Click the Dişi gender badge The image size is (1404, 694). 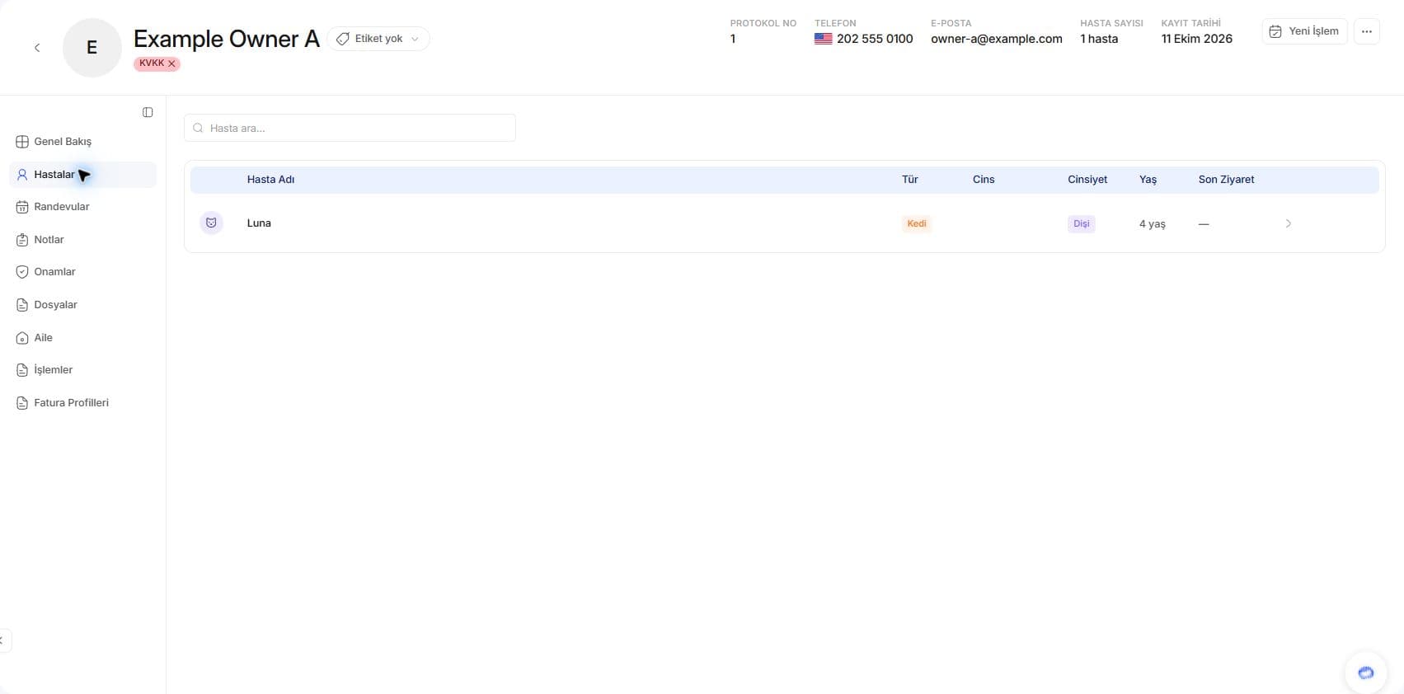pos(1081,223)
